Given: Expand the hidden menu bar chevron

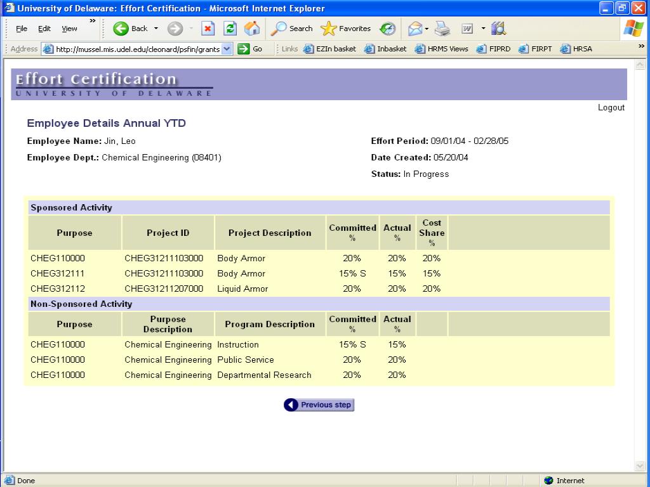Looking at the screenshot, I should click(x=93, y=21).
